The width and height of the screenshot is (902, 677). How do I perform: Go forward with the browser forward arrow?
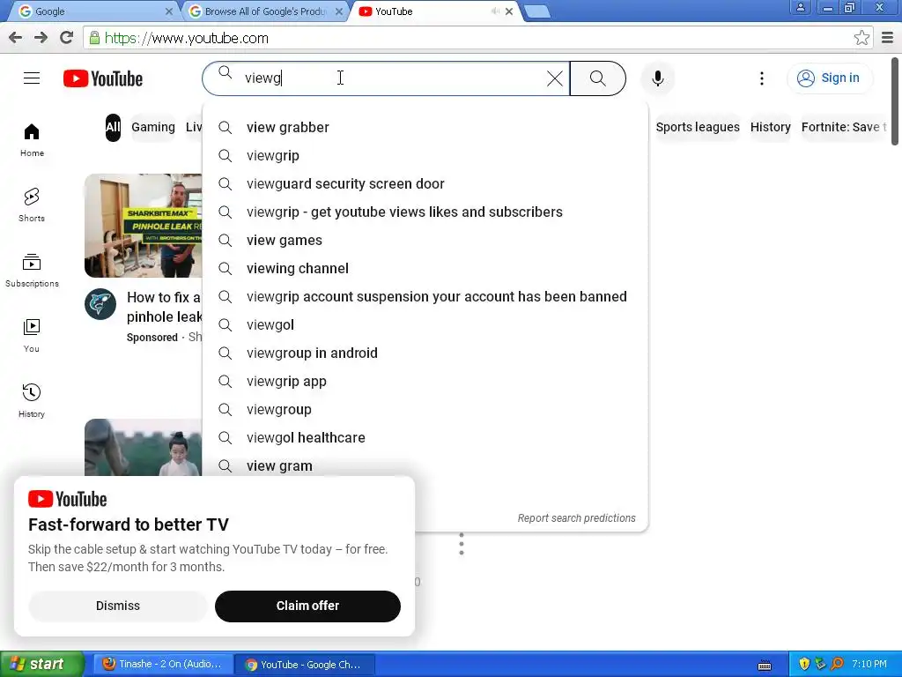pyautogui.click(x=41, y=38)
